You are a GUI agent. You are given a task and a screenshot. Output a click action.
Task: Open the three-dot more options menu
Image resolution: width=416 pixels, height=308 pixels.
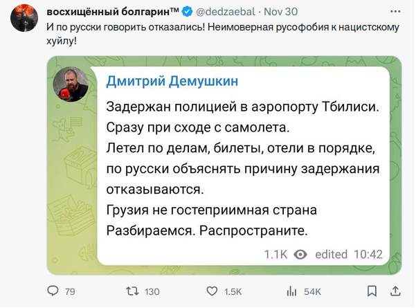(395, 11)
